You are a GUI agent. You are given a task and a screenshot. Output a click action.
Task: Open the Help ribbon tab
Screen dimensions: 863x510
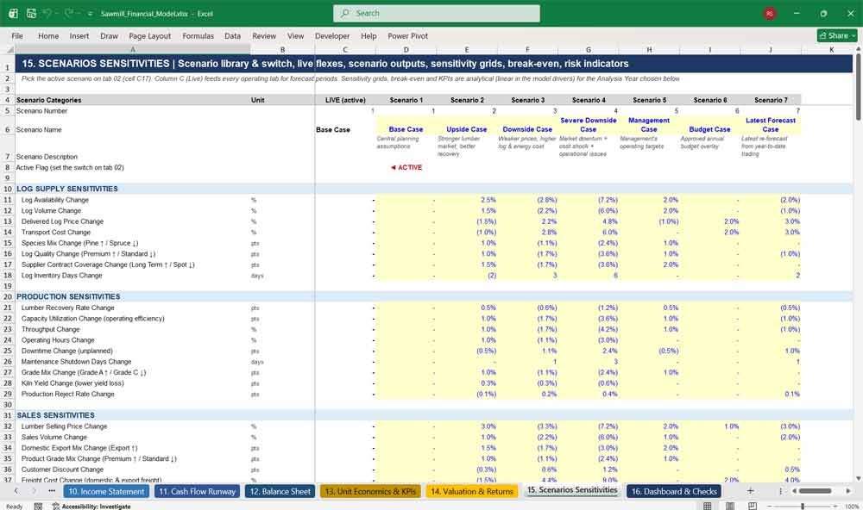point(369,35)
